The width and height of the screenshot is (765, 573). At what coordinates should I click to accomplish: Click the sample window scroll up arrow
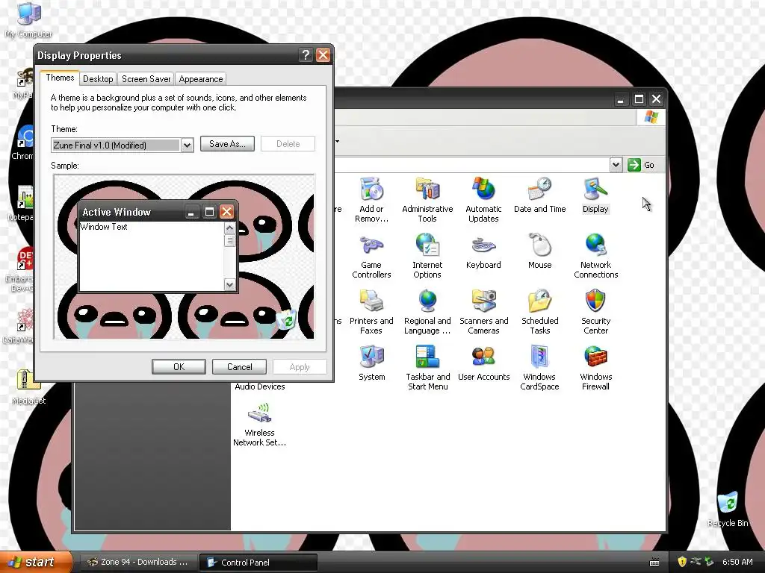point(230,228)
